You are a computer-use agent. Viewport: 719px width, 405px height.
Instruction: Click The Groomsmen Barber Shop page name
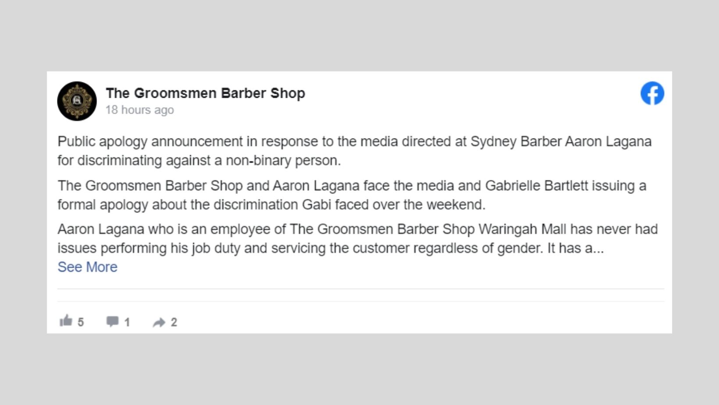pyautogui.click(x=205, y=93)
